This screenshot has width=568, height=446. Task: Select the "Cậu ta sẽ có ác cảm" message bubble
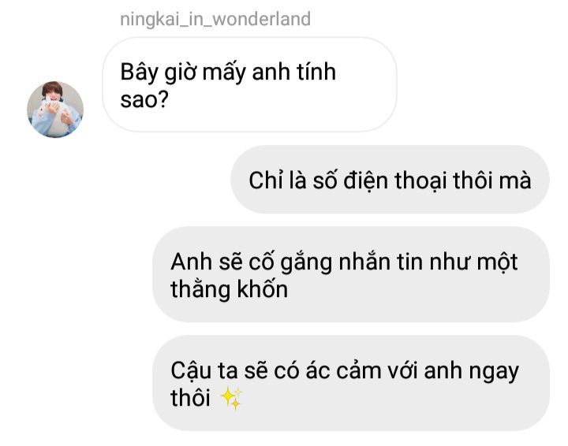pos(350,383)
